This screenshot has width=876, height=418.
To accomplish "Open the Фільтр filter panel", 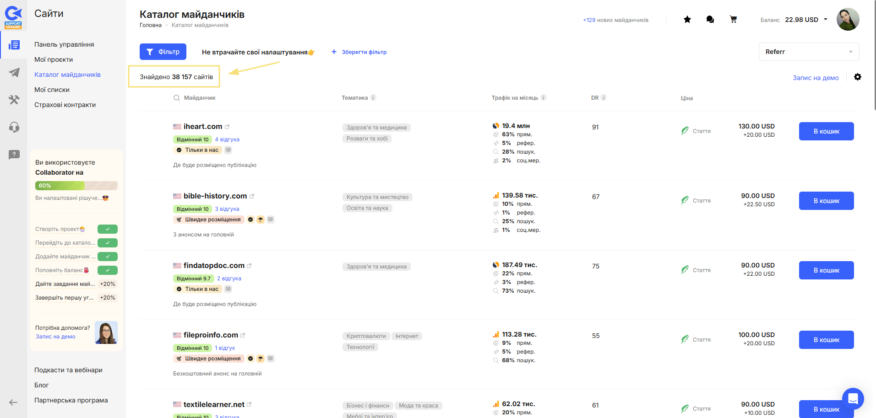I will click(163, 52).
